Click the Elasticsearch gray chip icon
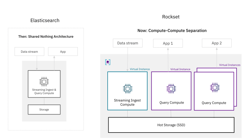Viewport: 249px width, 140px height. tap(44, 82)
